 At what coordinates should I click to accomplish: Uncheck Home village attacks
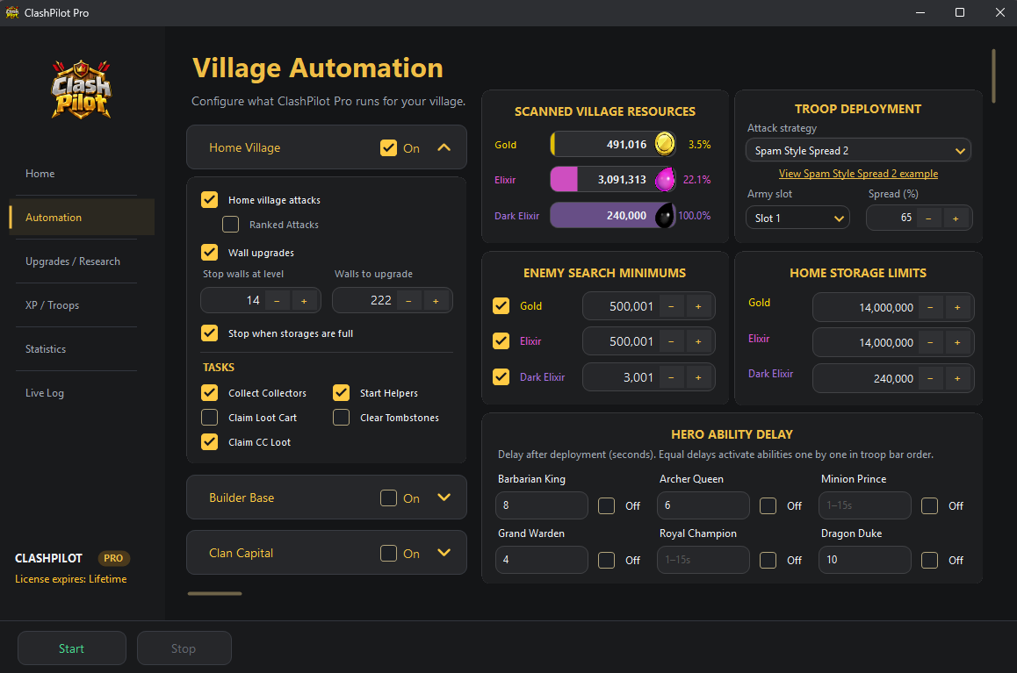[x=210, y=199]
